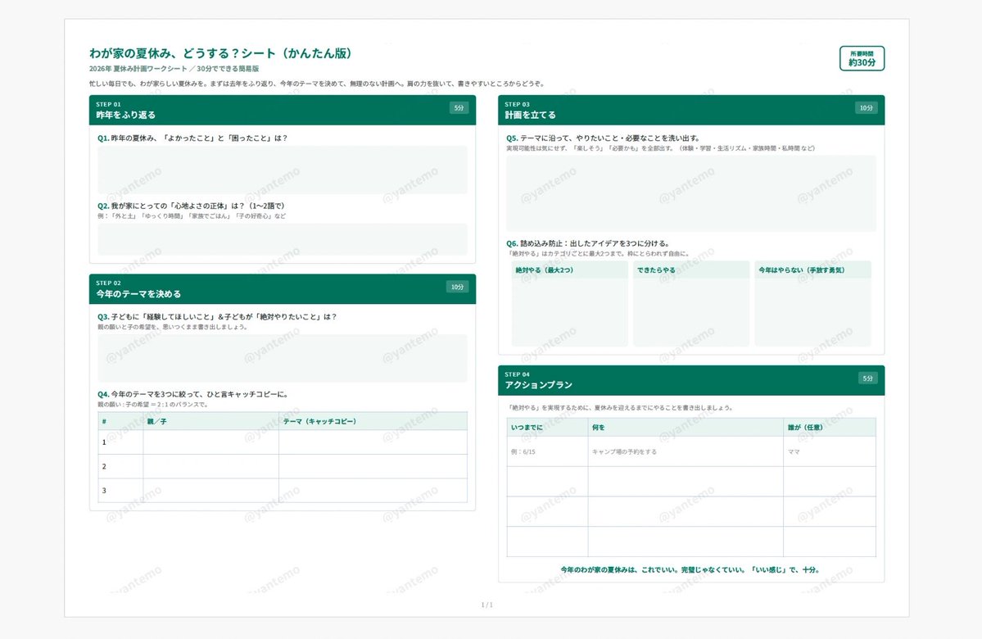Click the example cell キャンプ場の予約をする

686,451
